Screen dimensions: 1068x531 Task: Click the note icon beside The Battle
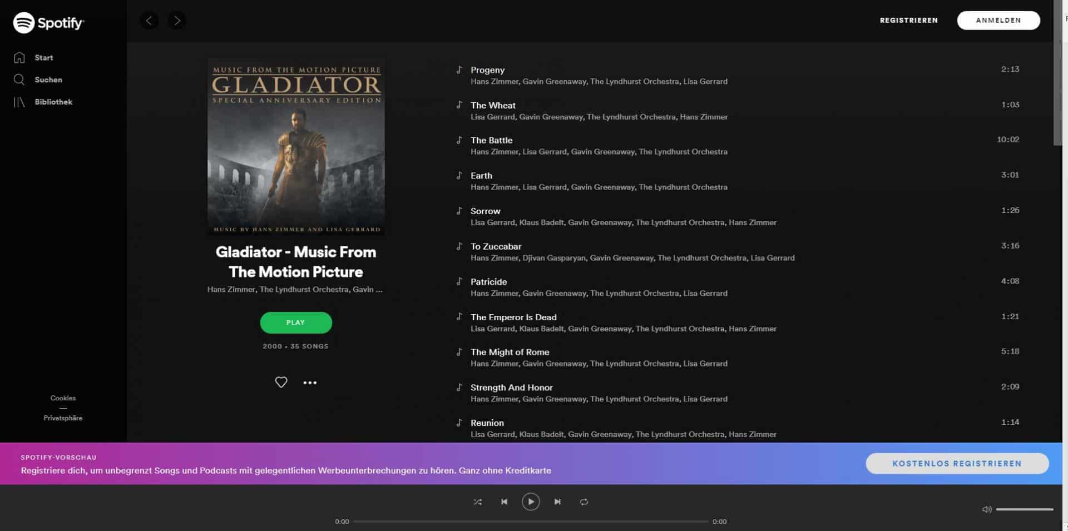pyautogui.click(x=459, y=140)
